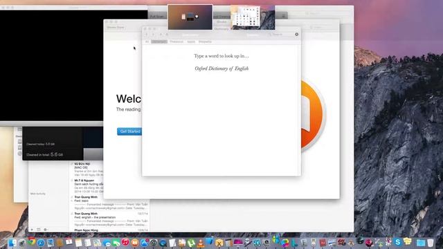Open the Calendar icon in the Dock
The width and height of the screenshot is (443, 249).
(x=69, y=241)
